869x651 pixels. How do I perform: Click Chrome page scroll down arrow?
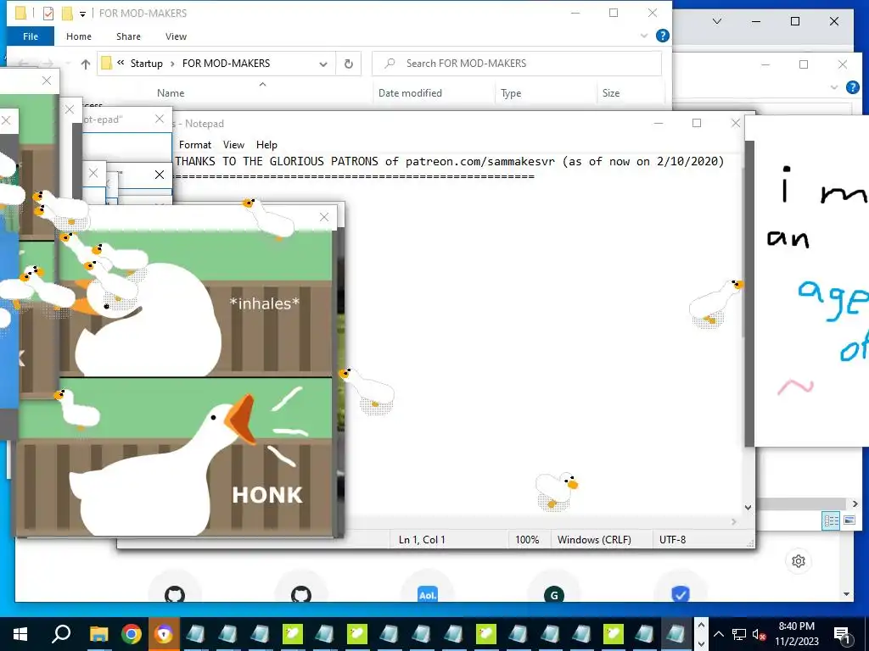846,594
